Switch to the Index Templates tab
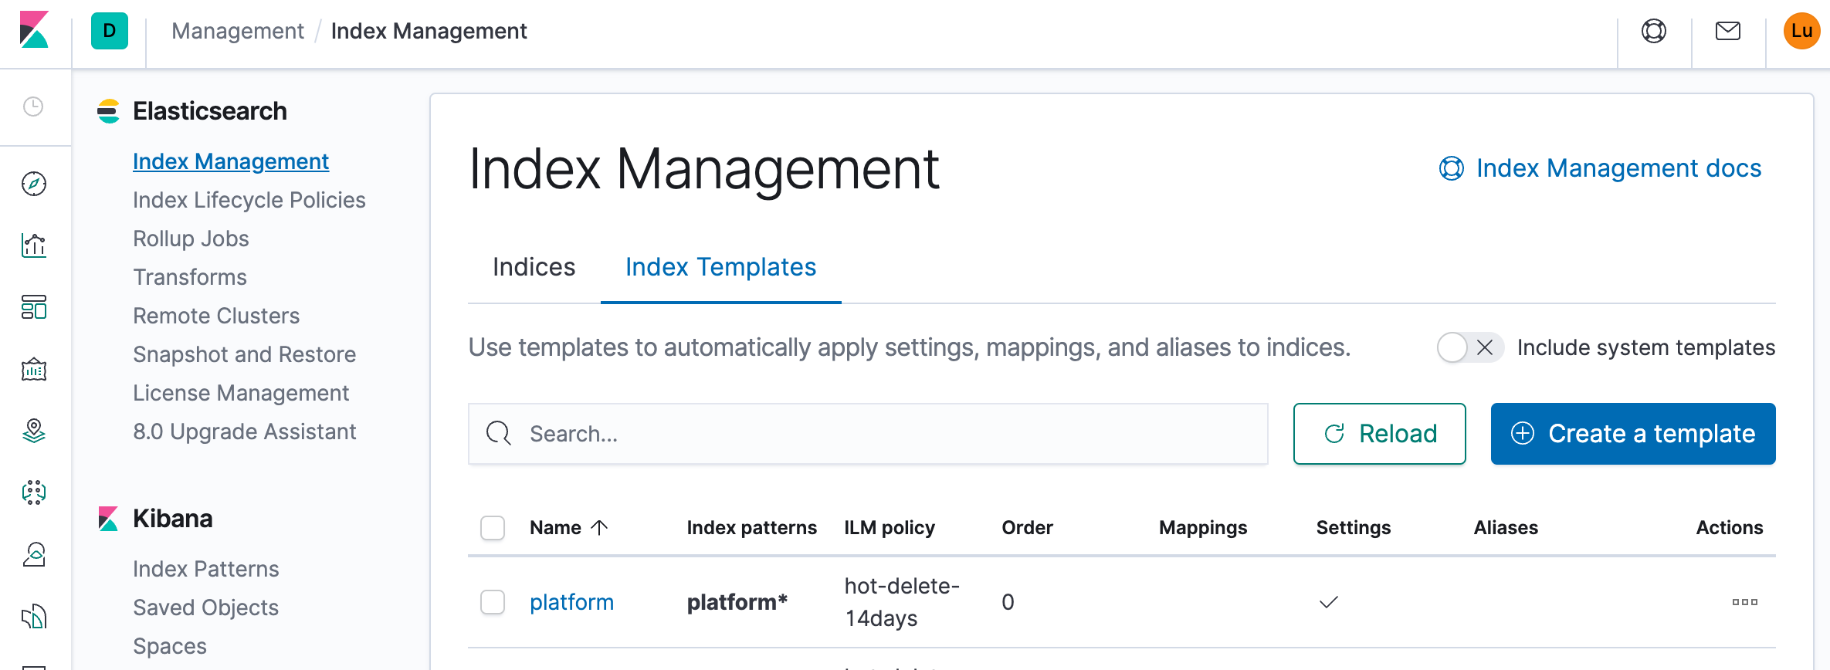This screenshot has height=670, width=1830. [x=721, y=267]
